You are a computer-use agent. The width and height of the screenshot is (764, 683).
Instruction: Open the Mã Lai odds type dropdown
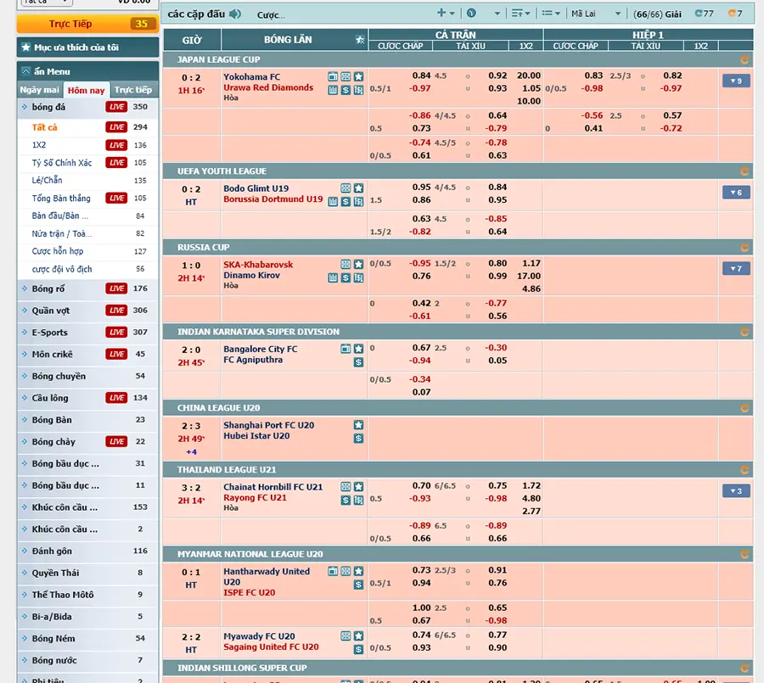(596, 14)
